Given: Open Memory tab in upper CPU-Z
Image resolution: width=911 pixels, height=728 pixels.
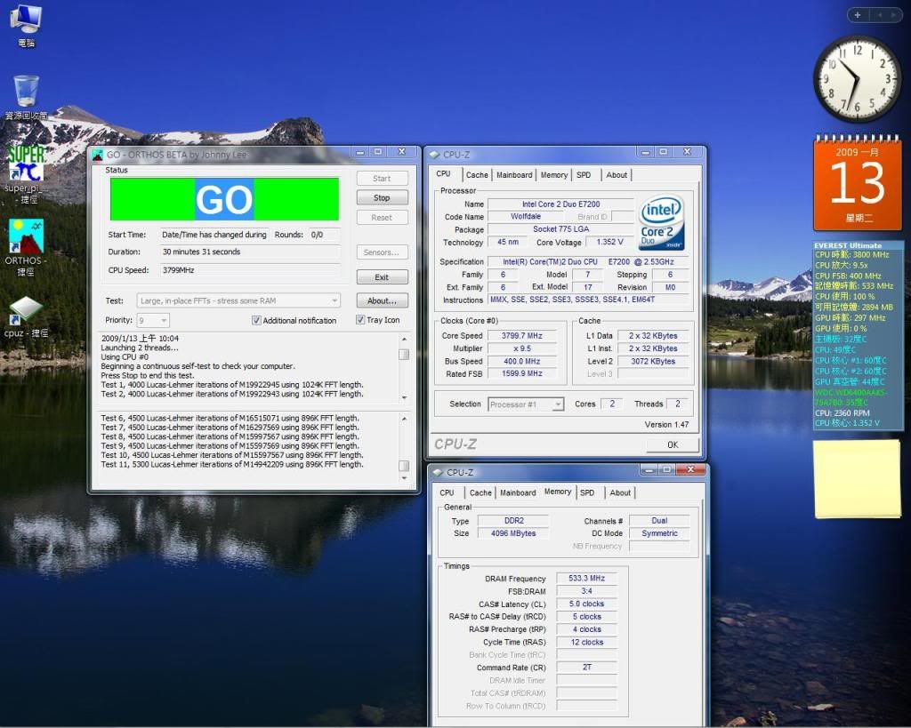Looking at the screenshot, I should [x=554, y=175].
